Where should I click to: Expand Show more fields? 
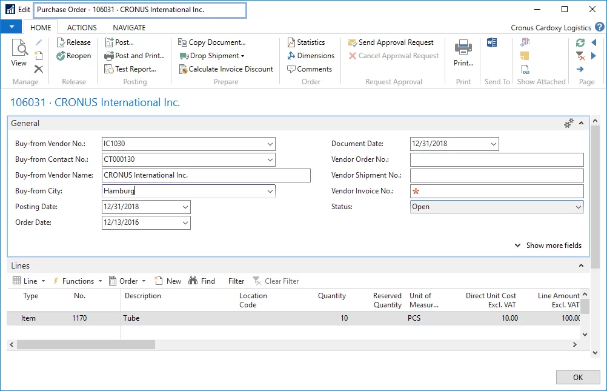click(548, 246)
